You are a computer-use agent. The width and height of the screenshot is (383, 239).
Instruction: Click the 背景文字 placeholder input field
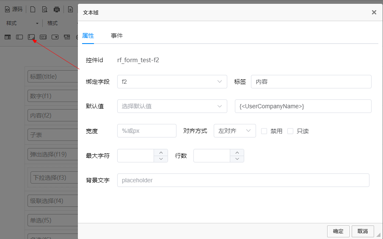[243, 180]
